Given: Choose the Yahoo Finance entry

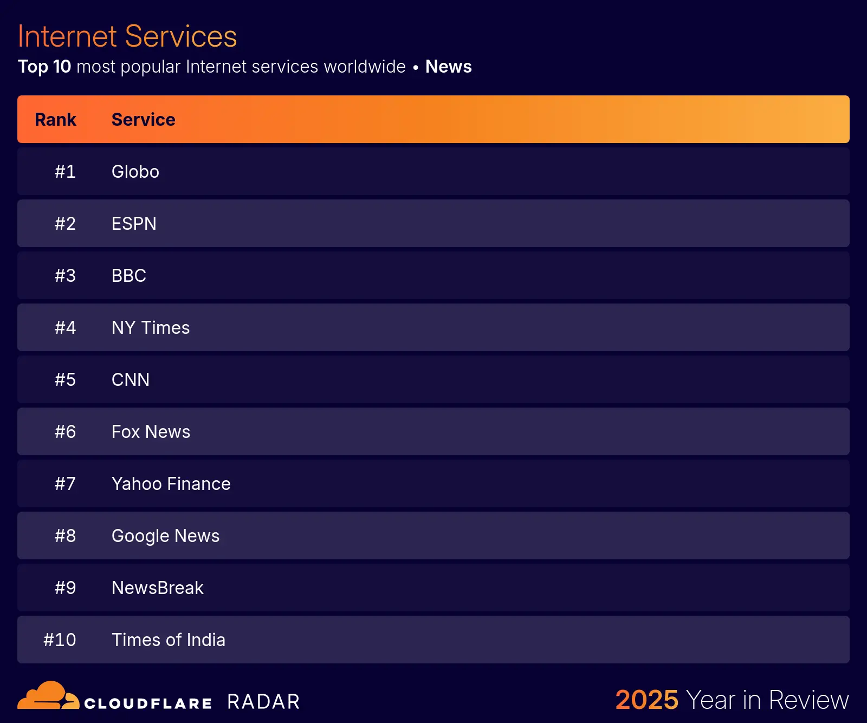Looking at the screenshot, I should (171, 484).
